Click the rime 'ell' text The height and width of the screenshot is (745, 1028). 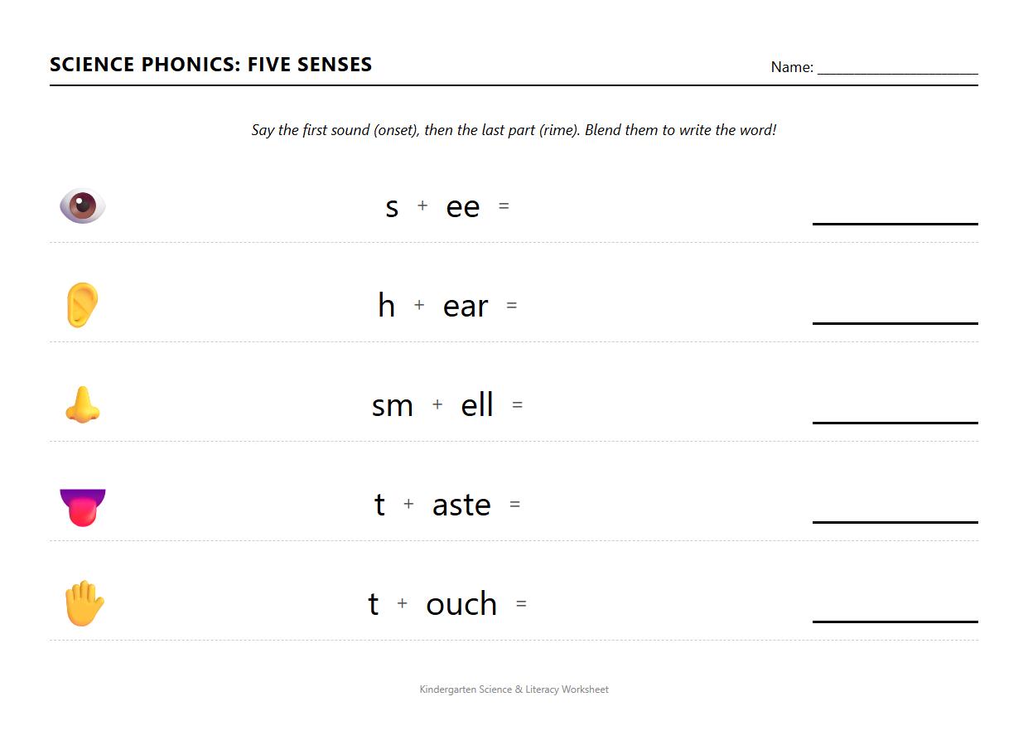(x=477, y=405)
